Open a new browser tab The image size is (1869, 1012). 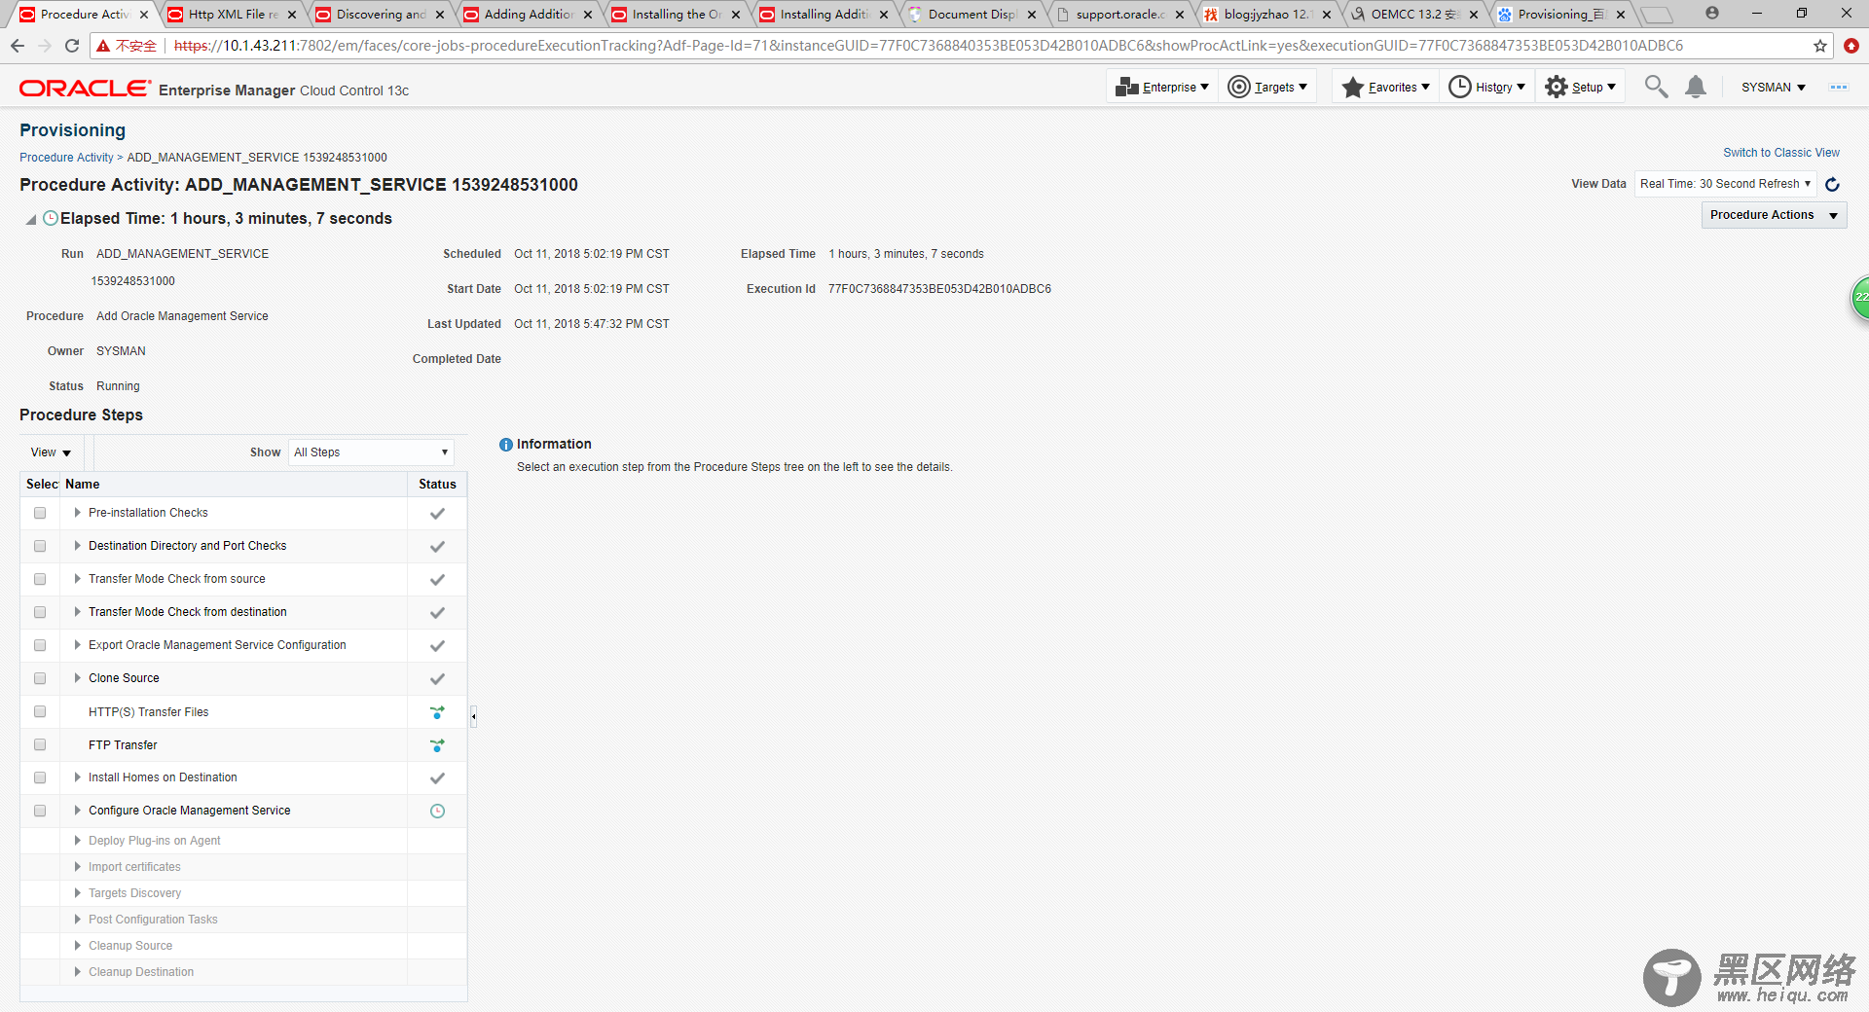pyautogui.click(x=1657, y=15)
